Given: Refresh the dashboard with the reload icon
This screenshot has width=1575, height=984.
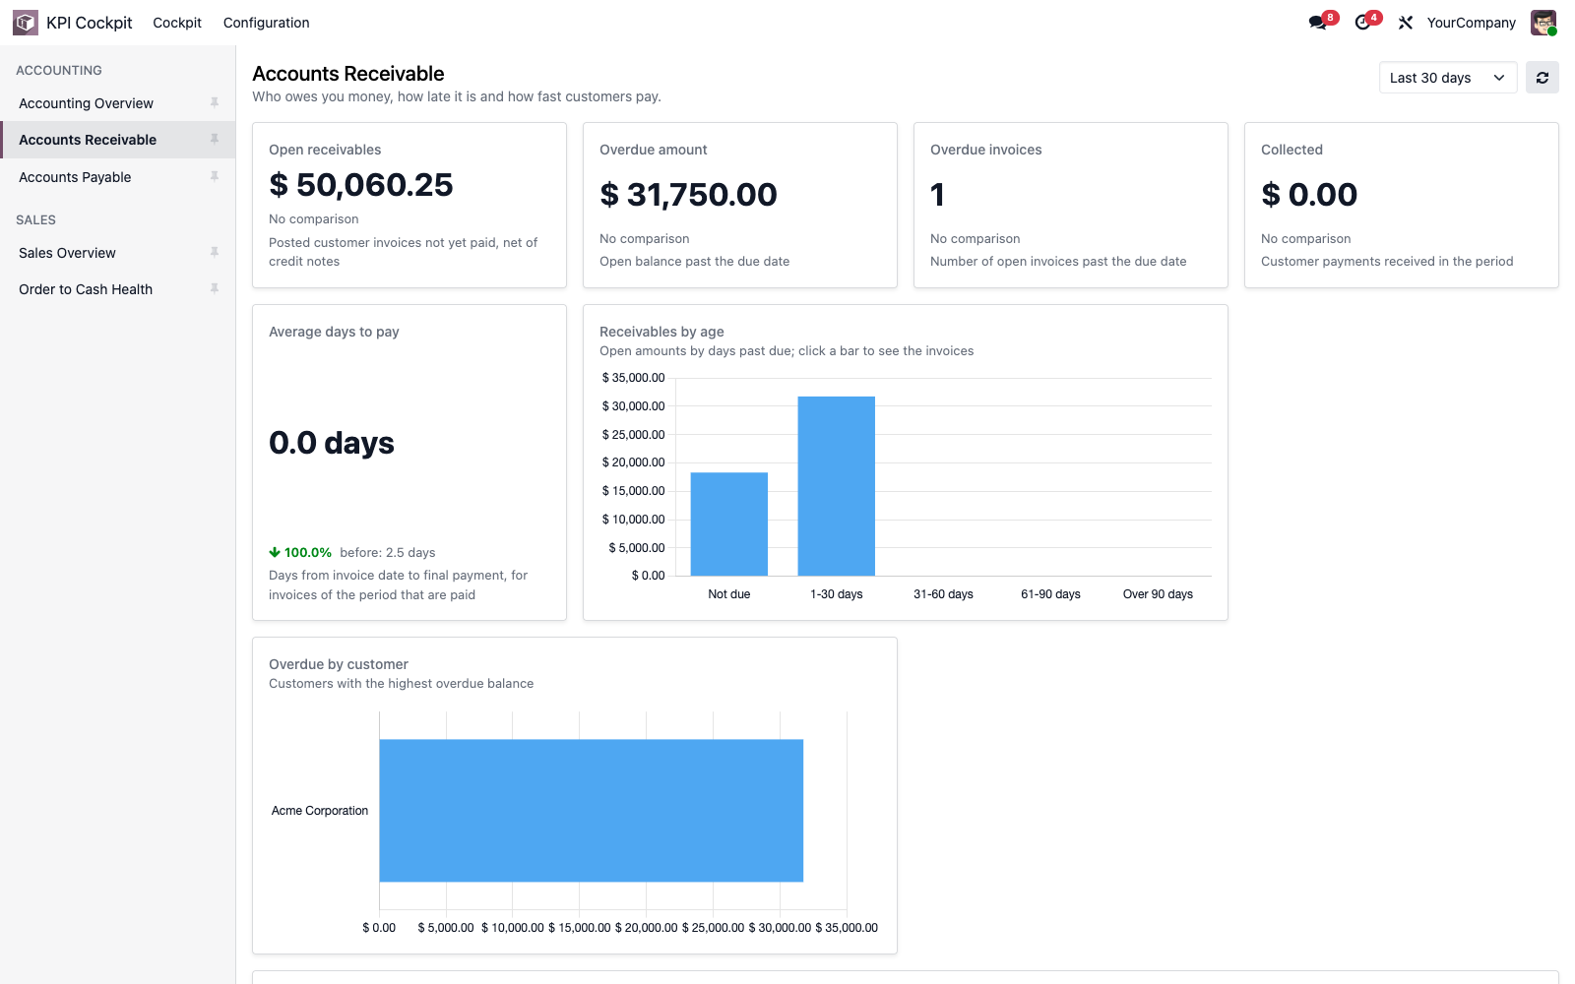Looking at the screenshot, I should tap(1543, 78).
